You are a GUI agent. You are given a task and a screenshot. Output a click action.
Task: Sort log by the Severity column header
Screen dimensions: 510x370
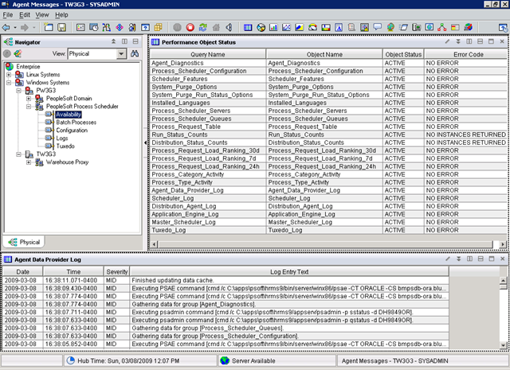click(x=117, y=272)
